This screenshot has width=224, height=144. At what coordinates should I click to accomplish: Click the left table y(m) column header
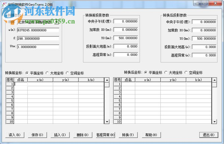pos(65,80)
